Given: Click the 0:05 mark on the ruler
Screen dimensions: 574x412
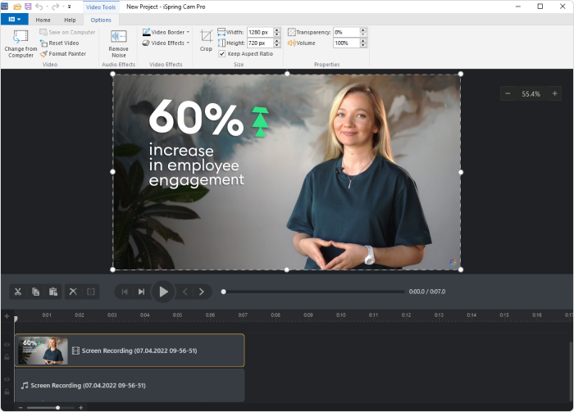Looking at the screenshot, I should [x=178, y=315].
